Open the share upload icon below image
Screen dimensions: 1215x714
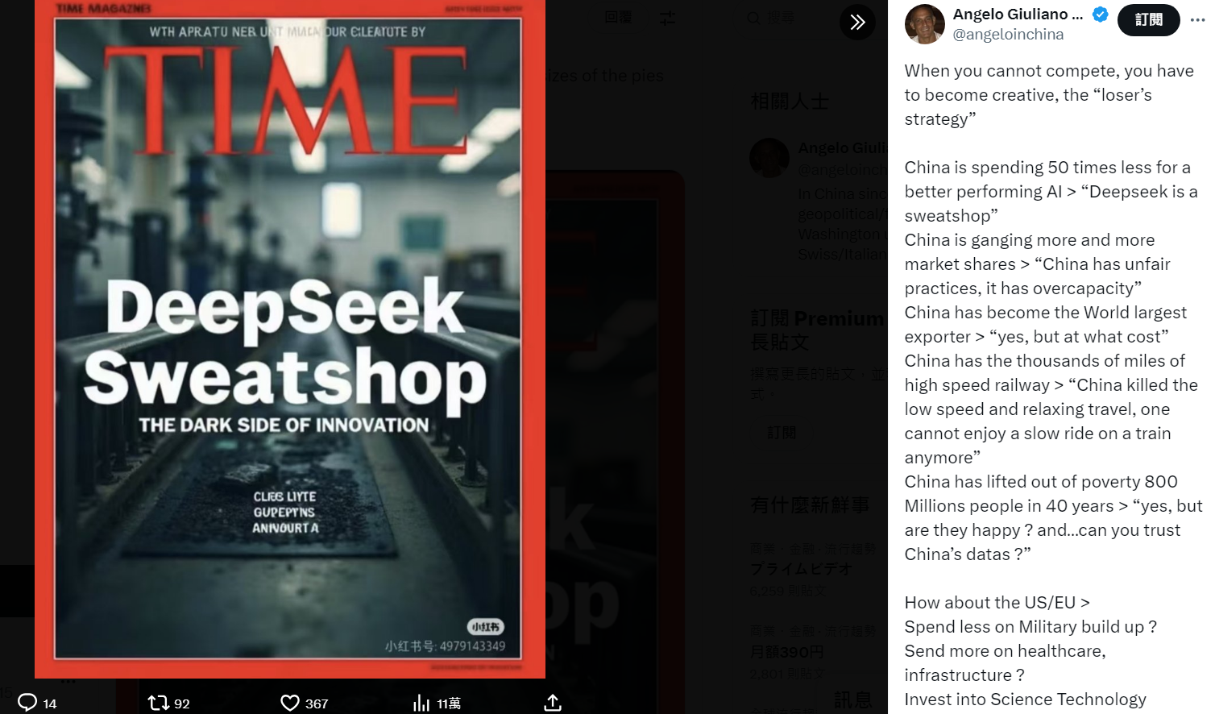click(x=553, y=703)
